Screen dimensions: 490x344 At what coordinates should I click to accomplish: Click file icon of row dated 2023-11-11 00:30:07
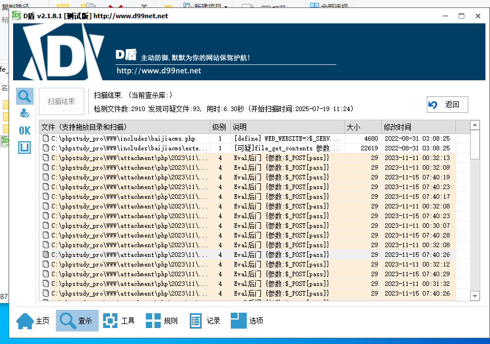pos(46,226)
